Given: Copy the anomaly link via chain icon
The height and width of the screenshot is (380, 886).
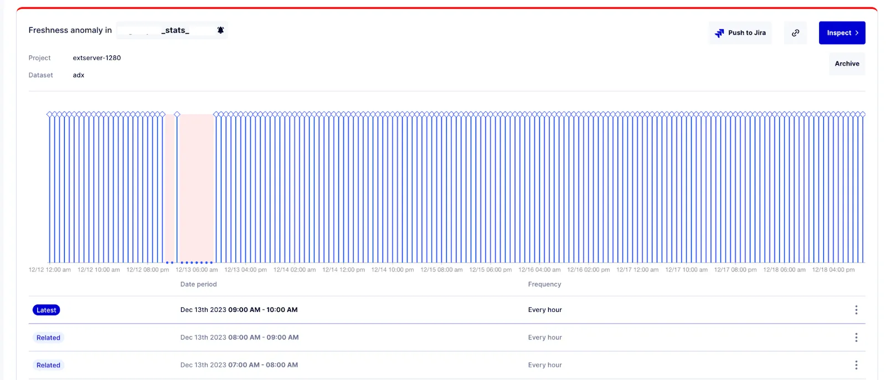Looking at the screenshot, I should point(795,33).
